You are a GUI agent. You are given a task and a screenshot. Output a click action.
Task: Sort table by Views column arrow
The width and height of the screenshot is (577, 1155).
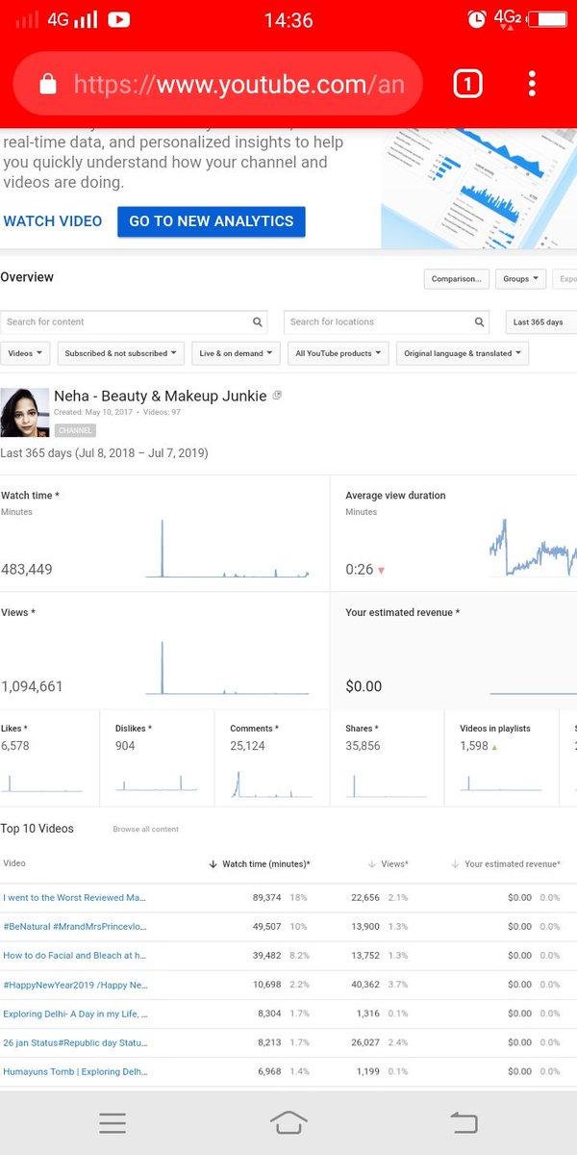[x=371, y=864]
